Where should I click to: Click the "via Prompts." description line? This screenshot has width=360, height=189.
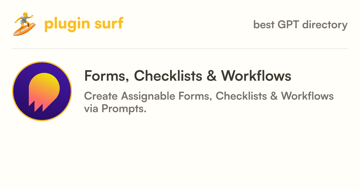coord(115,109)
